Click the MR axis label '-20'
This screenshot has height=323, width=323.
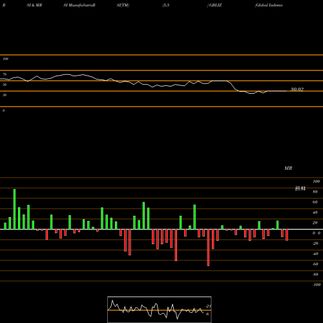(x=315, y=244)
